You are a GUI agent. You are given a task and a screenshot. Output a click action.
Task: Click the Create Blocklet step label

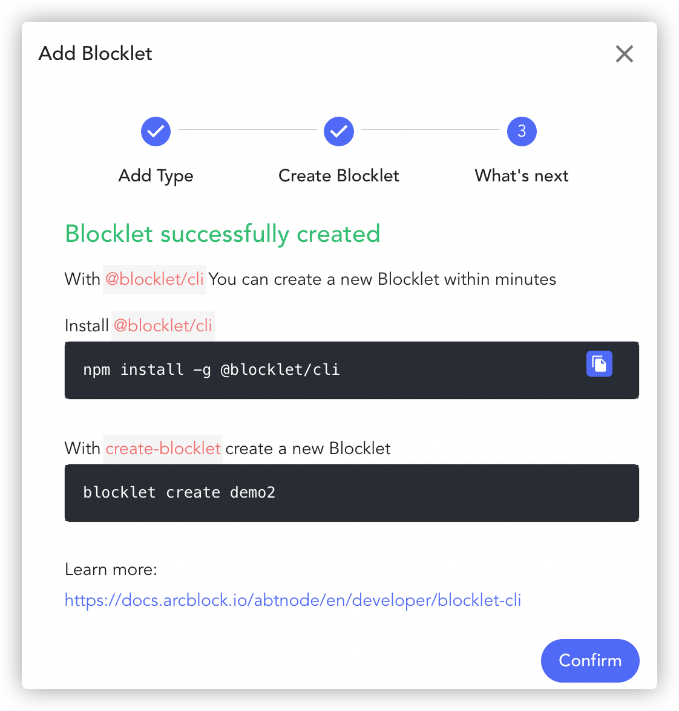pos(339,176)
